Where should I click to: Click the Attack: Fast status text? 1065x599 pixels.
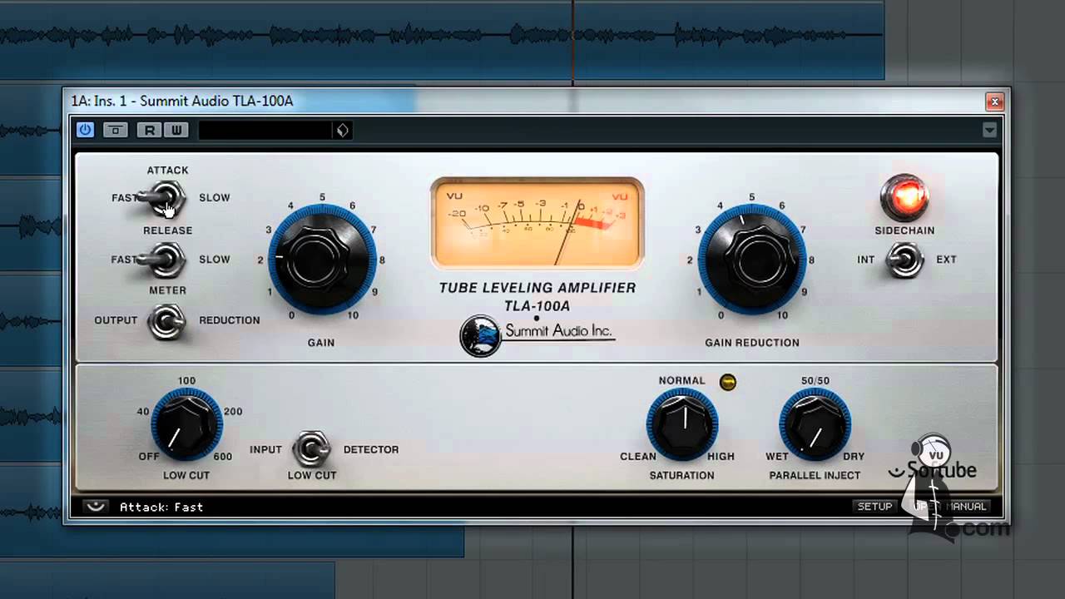[161, 507]
